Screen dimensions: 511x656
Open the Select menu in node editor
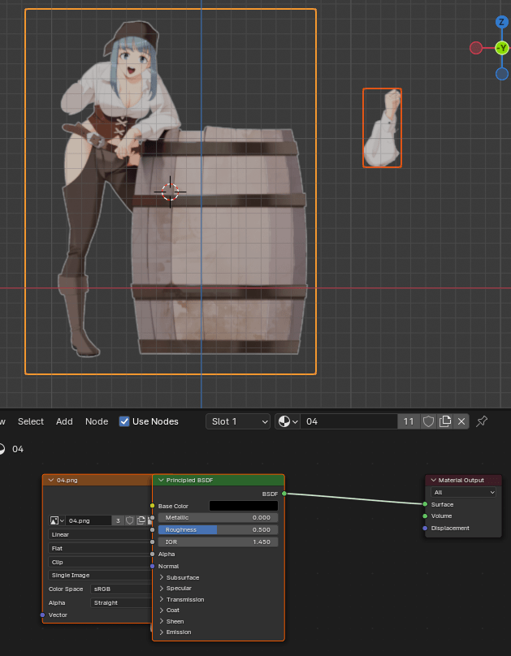[x=31, y=421]
